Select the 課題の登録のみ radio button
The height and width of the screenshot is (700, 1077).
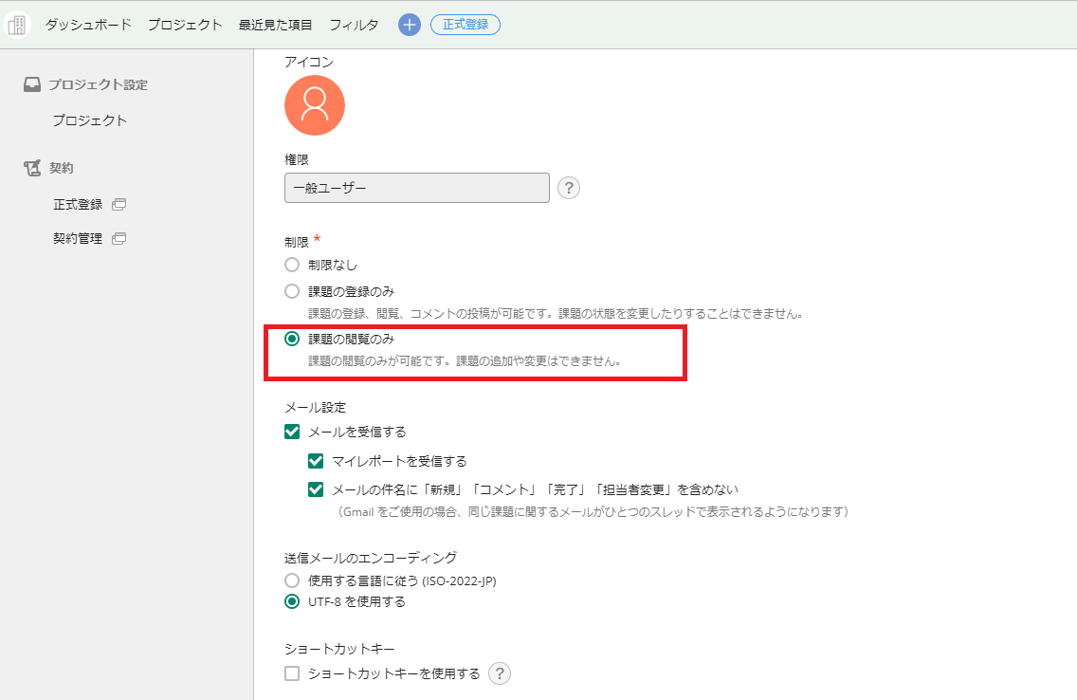coord(292,291)
